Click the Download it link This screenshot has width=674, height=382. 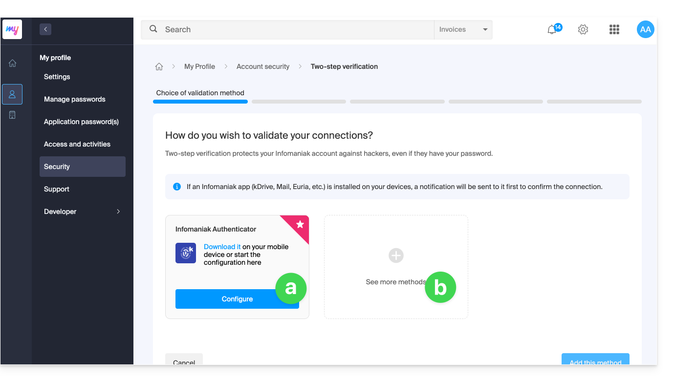point(222,247)
